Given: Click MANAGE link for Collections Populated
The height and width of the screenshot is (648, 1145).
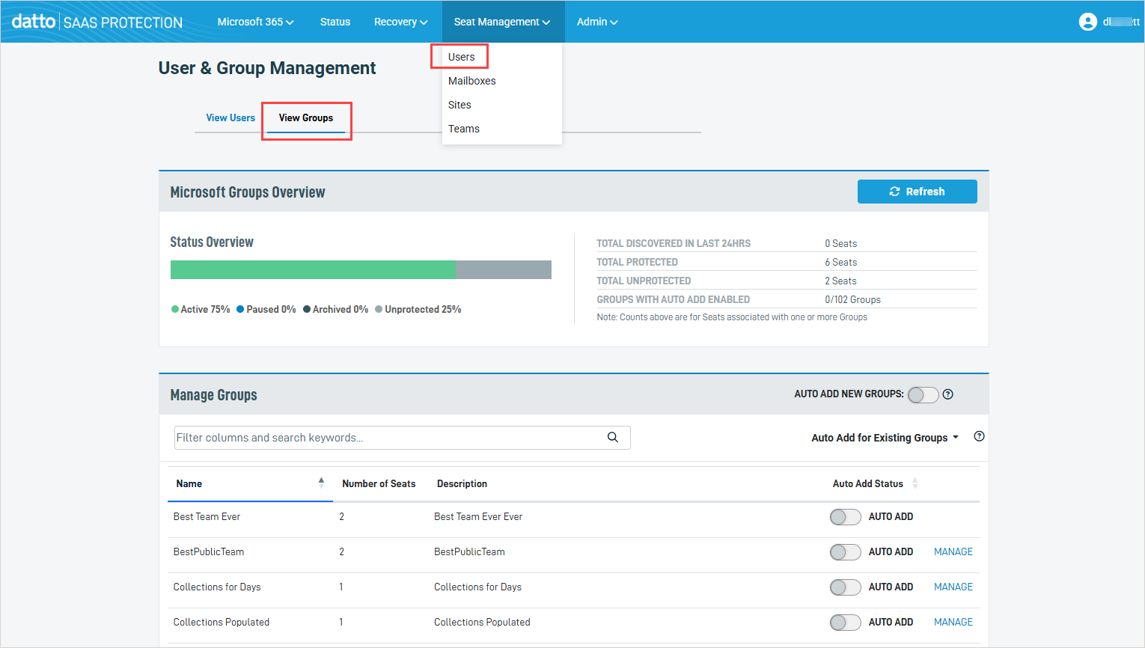Looking at the screenshot, I should (953, 622).
